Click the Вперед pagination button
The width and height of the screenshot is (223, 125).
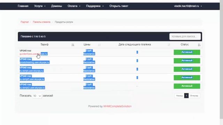pos(194,96)
